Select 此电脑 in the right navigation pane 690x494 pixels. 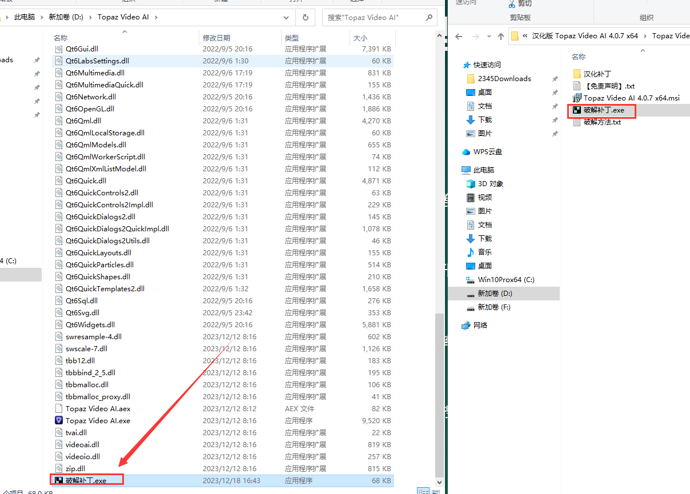pyautogui.click(x=484, y=170)
